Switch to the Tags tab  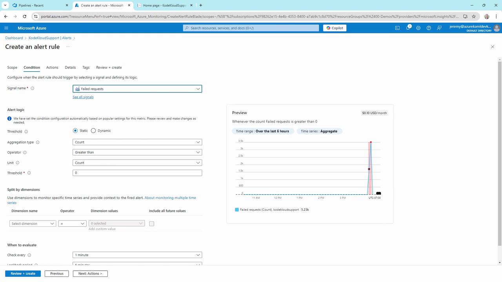coord(86,67)
